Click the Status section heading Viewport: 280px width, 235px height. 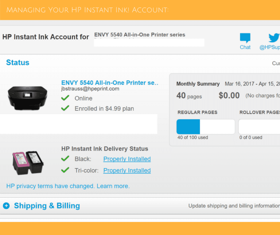[x=17, y=63]
